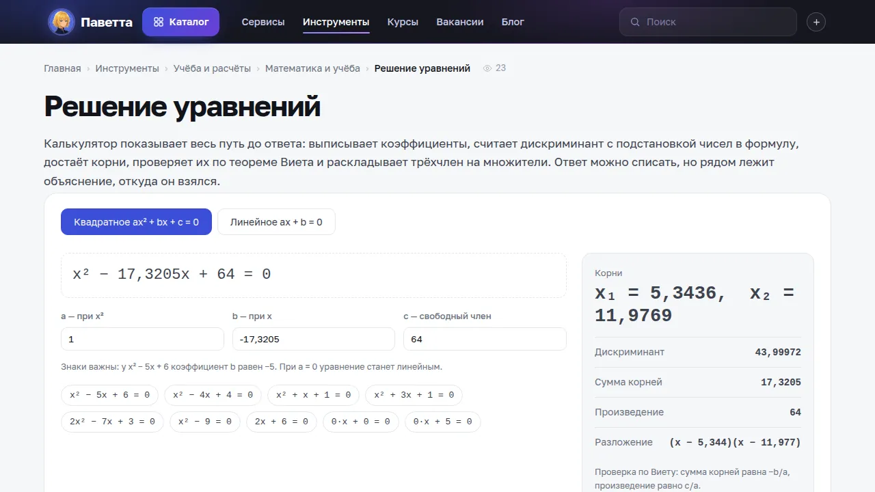Switch to the Линейное ax + b = 0 tab

(x=276, y=222)
